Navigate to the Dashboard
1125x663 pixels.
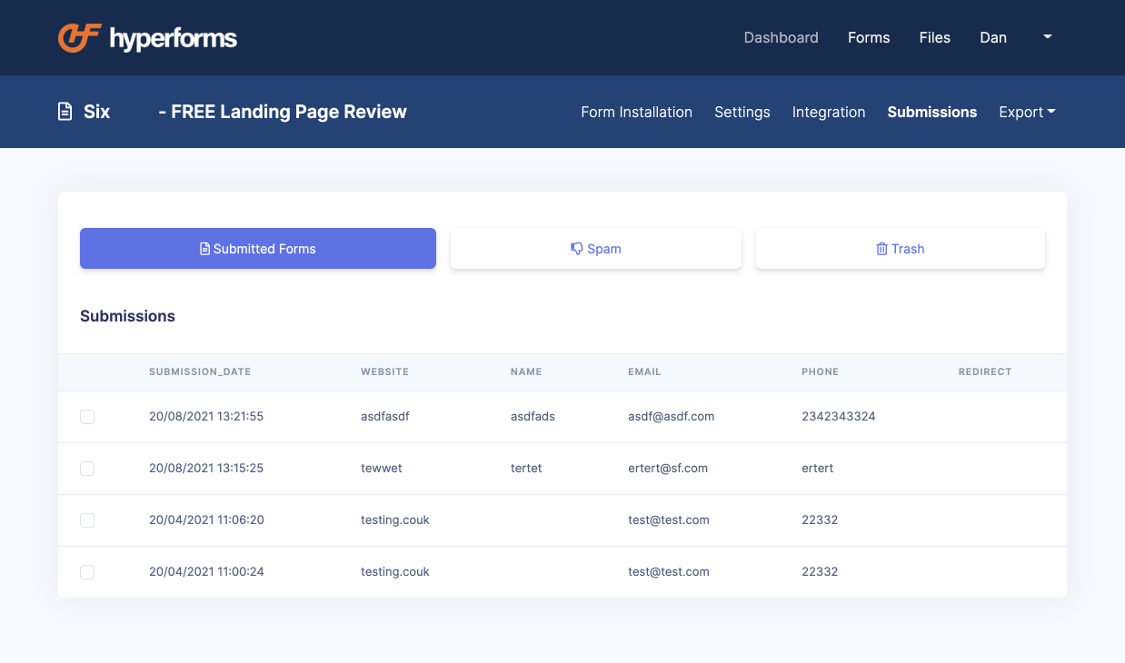tap(781, 37)
